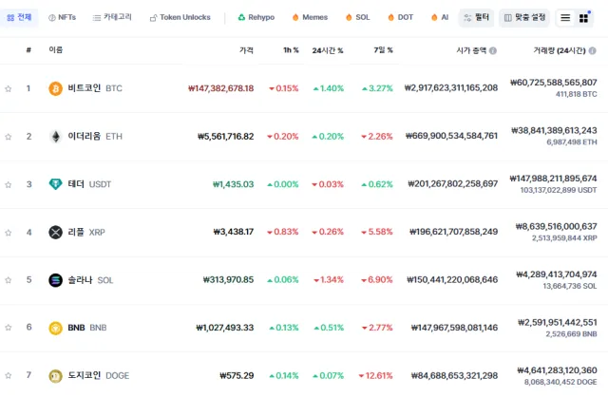Click Ethereum volume ₩38,841,389,613,243
Screen dimensions: 608x397
[x=555, y=131]
